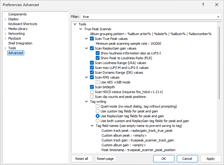Open the Components page
The height and width of the screenshot is (165, 224).
click(x=17, y=14)
